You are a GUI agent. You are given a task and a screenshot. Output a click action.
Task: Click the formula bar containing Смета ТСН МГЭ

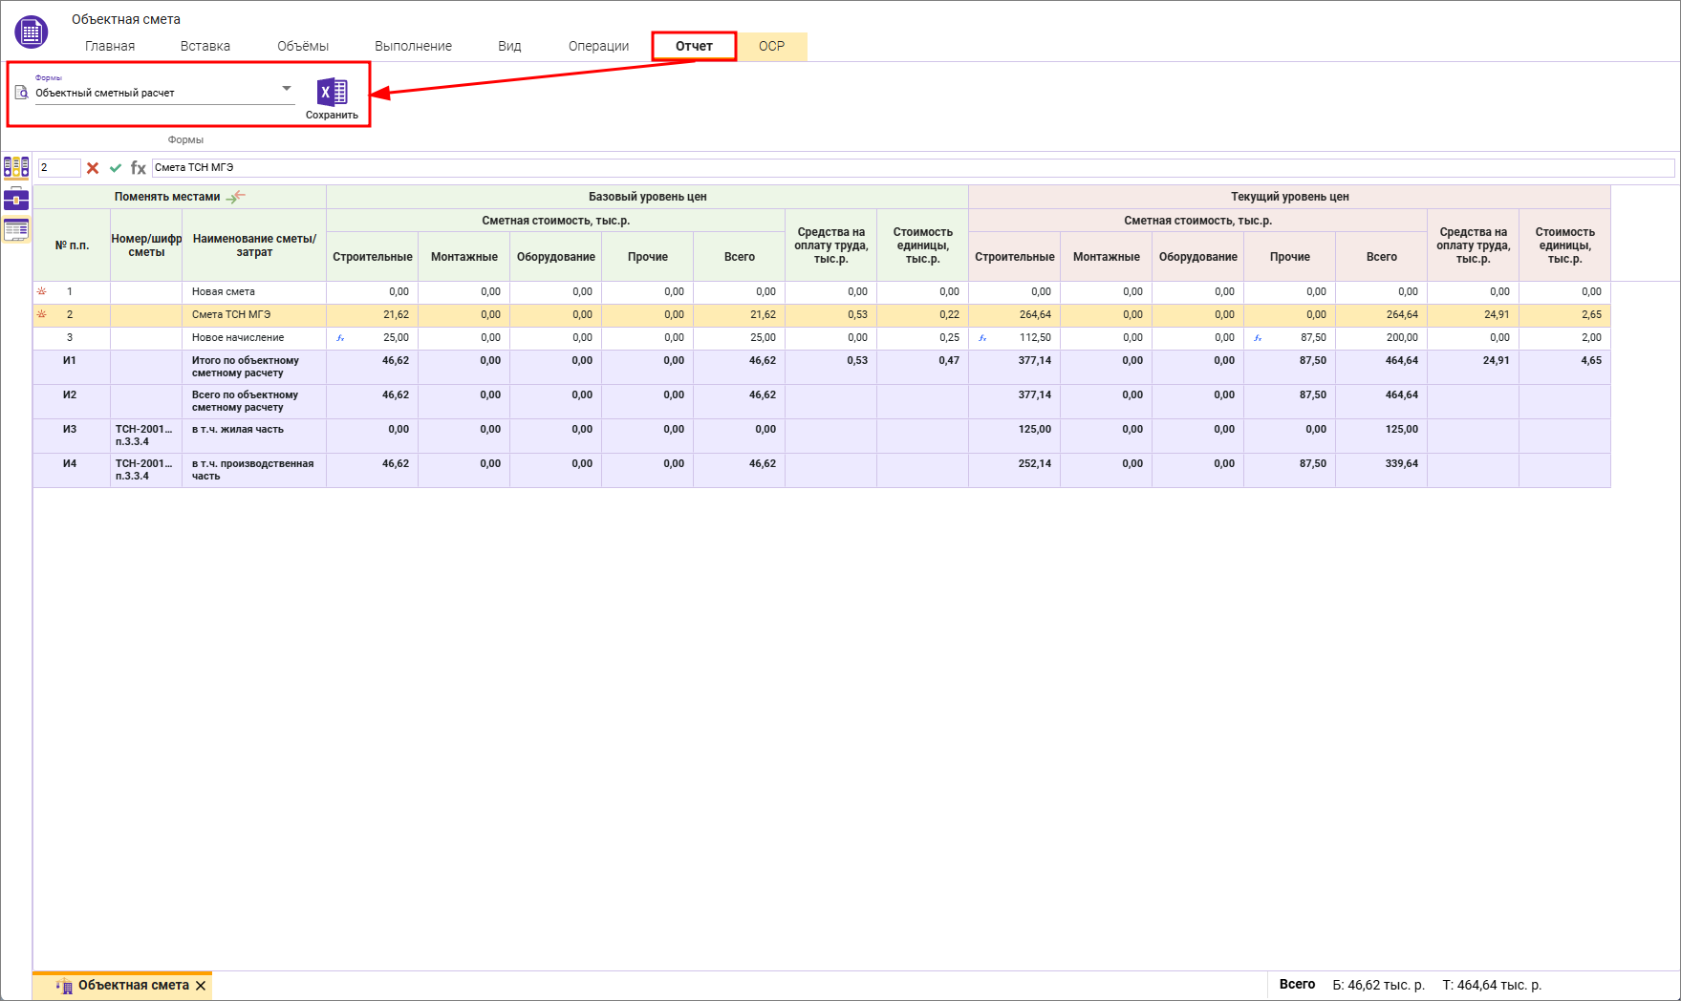[x=908, y=168]
